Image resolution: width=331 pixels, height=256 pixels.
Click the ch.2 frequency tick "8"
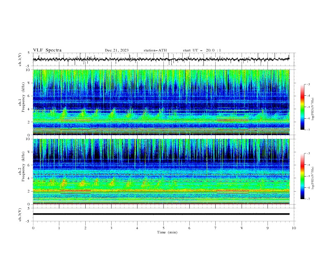pyautogui.click(x=29, y=152)
